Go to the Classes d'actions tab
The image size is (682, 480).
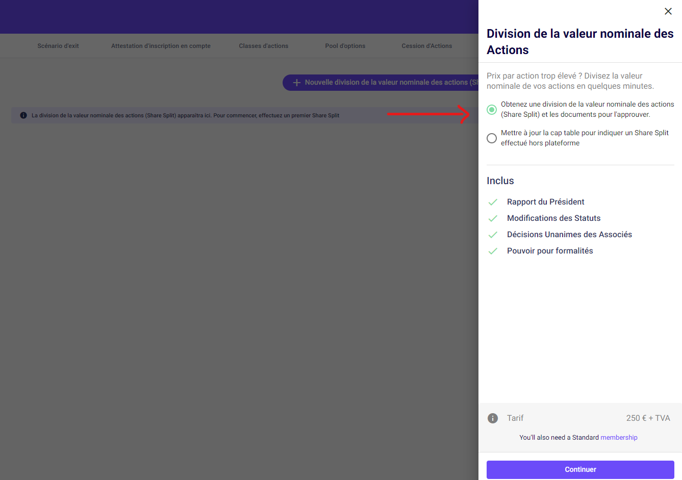click(263, 46)
